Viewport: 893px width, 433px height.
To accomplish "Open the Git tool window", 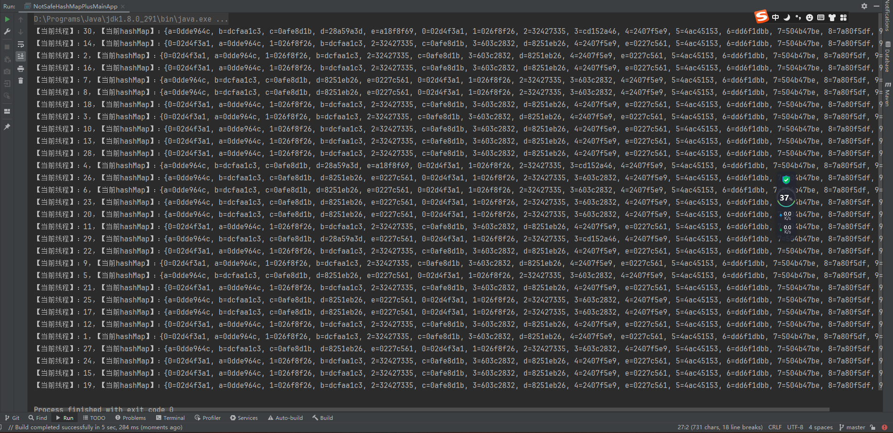I will click(12, 418).
